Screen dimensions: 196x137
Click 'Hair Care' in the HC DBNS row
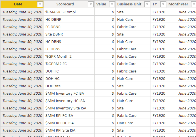133,42
